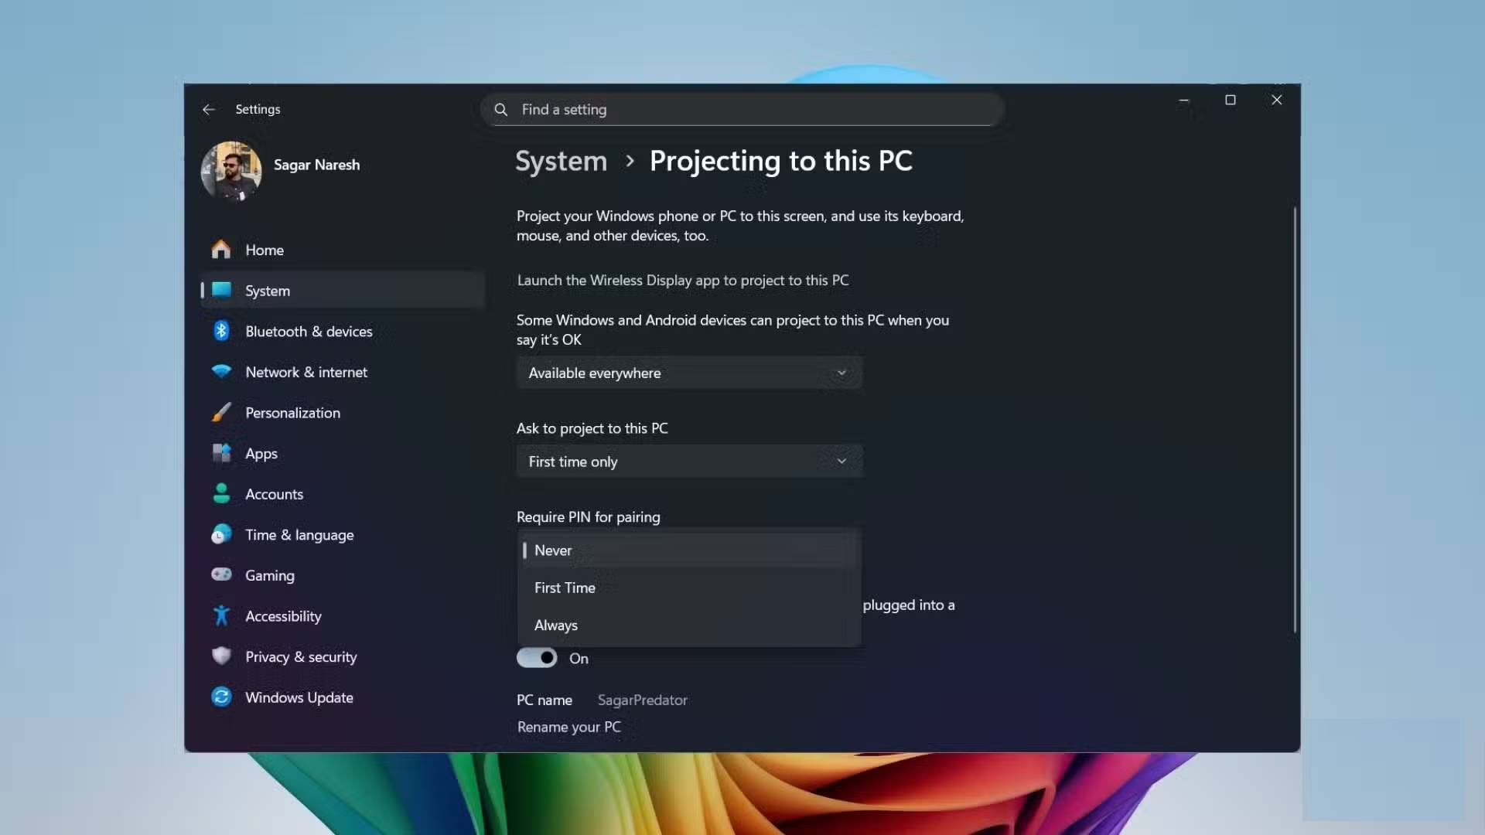Click the Accessibility figure icon
Screen dimensions: 1485x835
click(x=221, y=616)
